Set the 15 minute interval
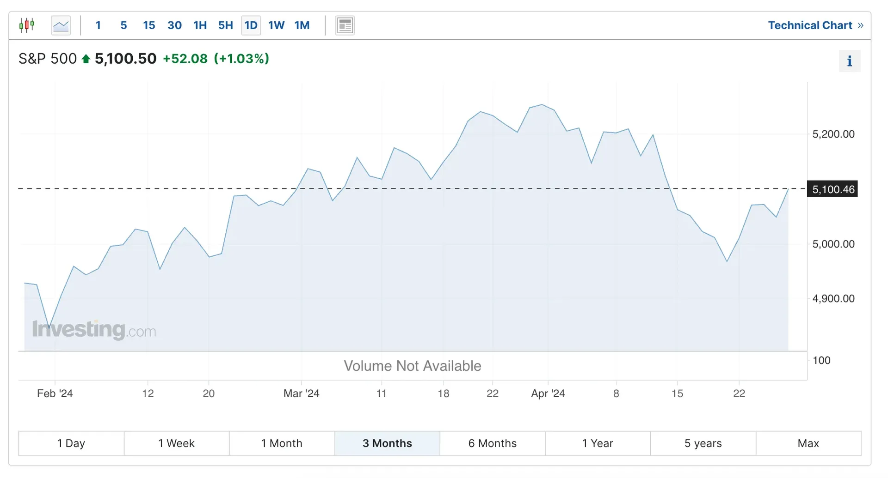 click(x=149, y=25)
